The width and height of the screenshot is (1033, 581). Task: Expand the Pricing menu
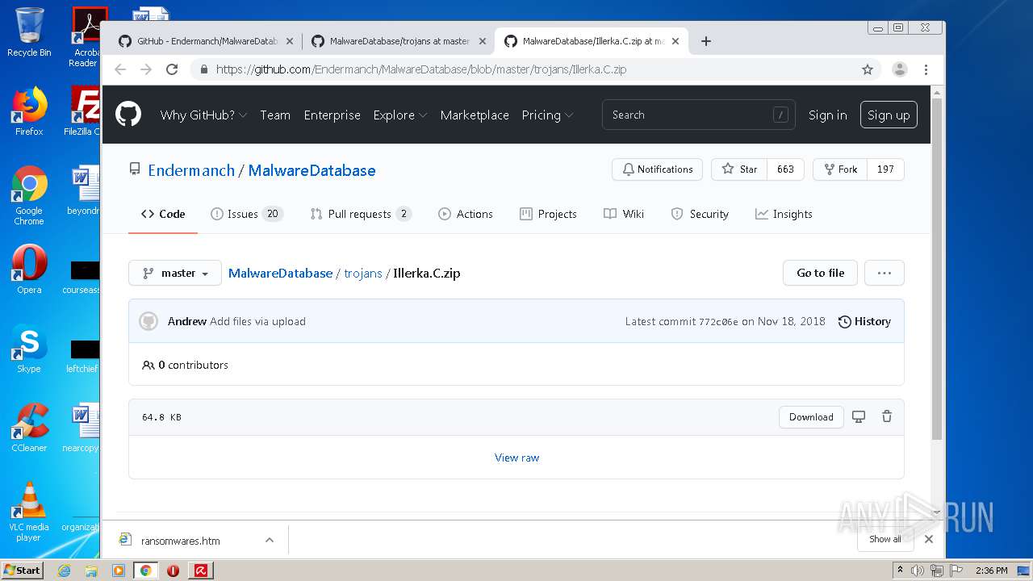pos(547,115)
